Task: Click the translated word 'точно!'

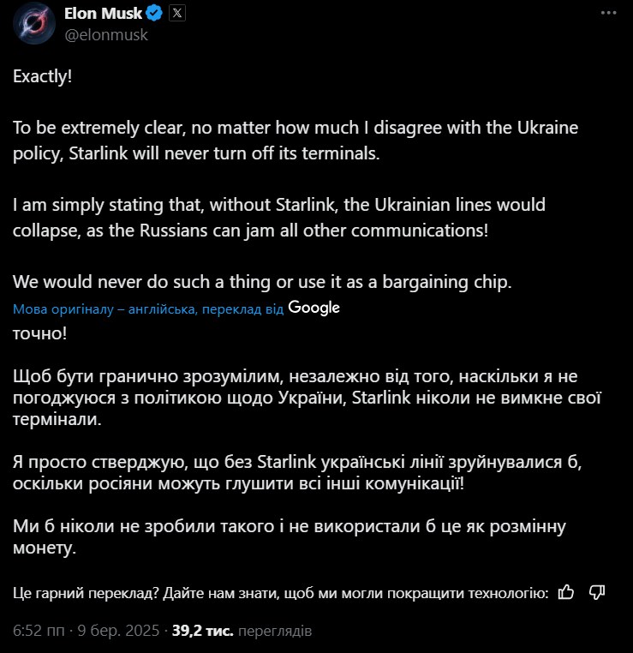Action: [40, 332]
